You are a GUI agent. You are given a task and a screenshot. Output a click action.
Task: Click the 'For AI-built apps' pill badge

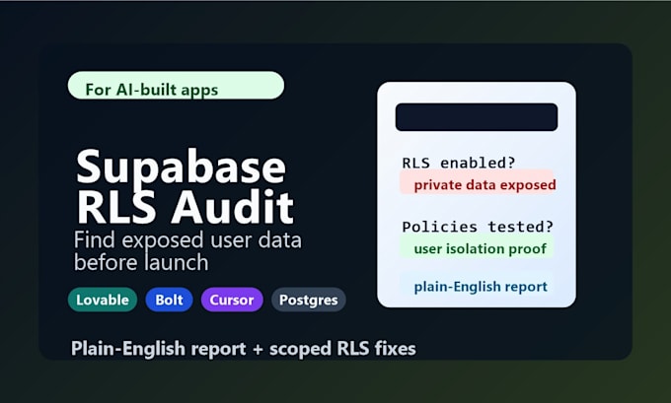coord(176,86)
